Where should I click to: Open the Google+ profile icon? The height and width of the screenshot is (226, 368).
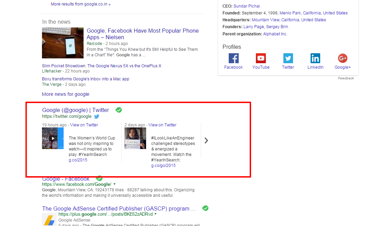[x=343, y=58]
